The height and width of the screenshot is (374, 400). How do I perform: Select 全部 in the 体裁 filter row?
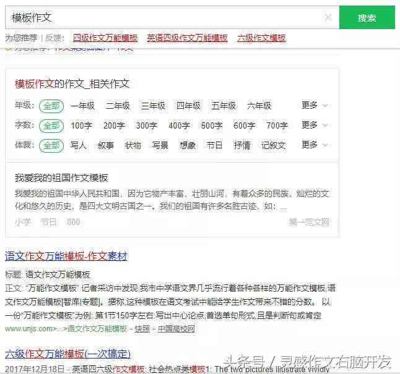tap(51, 145)
